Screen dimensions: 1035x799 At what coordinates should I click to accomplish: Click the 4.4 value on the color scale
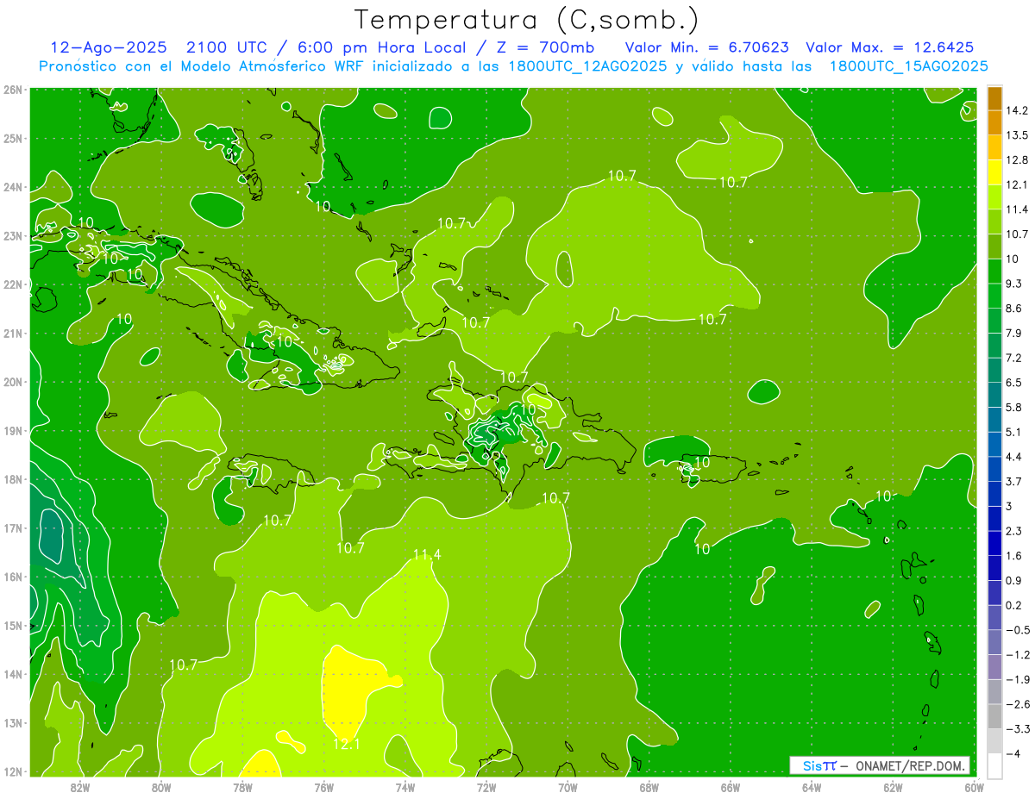(x=1014, y=457)
